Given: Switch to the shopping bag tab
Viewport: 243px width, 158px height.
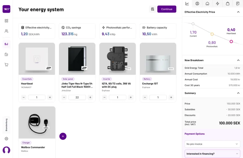Looking at the screenshot, I should [x=228, y=4].
